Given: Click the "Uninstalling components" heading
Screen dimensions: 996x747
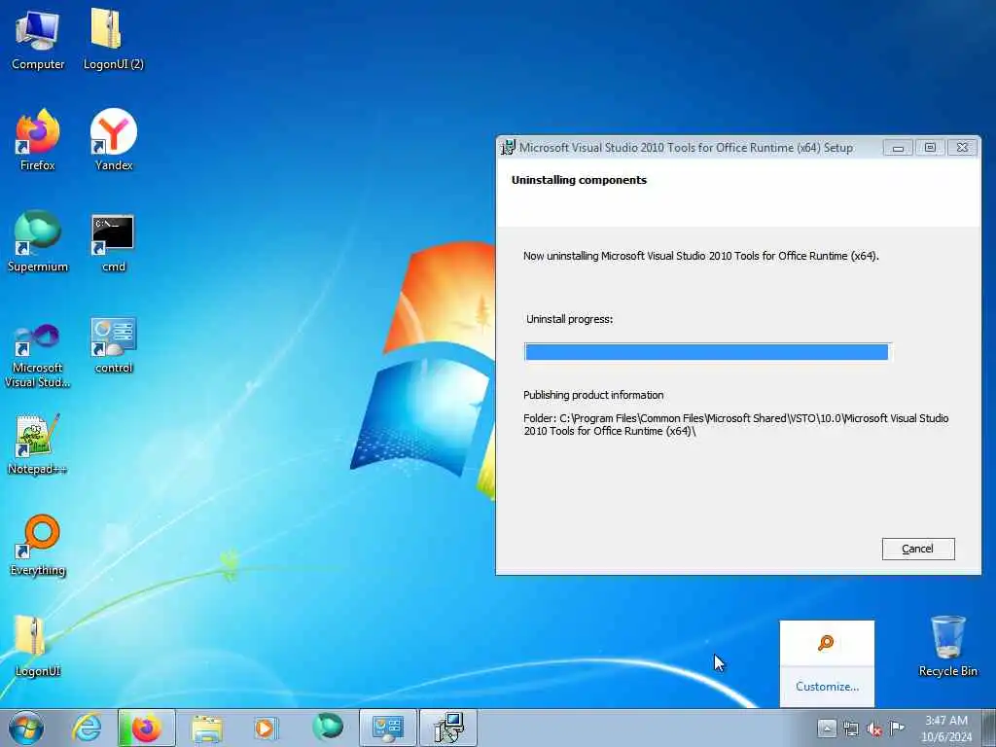Looking at the screenshot, I should click(580, 180).
